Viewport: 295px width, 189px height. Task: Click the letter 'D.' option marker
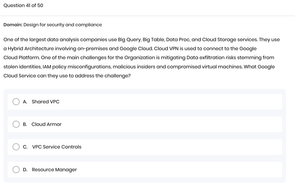(25, 170)
